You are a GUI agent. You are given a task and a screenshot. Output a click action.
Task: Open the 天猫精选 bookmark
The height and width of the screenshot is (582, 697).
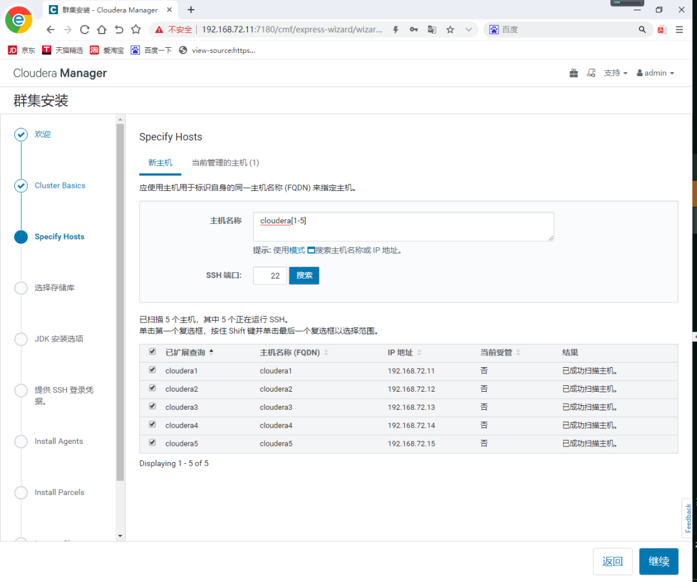coord(63,50)
